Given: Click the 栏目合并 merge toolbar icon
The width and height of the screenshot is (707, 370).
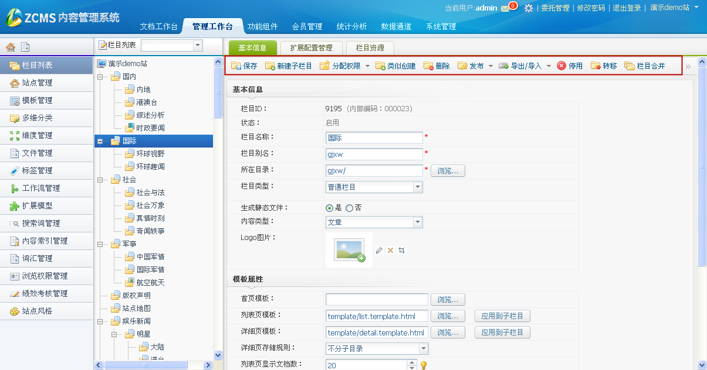Looking at the screenshot, I should 630,66.
